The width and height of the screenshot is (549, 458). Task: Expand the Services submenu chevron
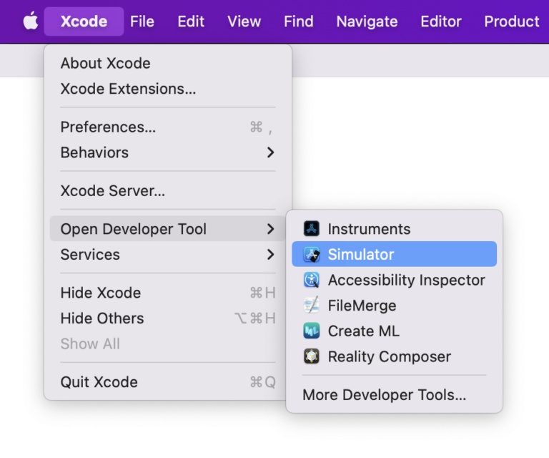tap(270, 254)
